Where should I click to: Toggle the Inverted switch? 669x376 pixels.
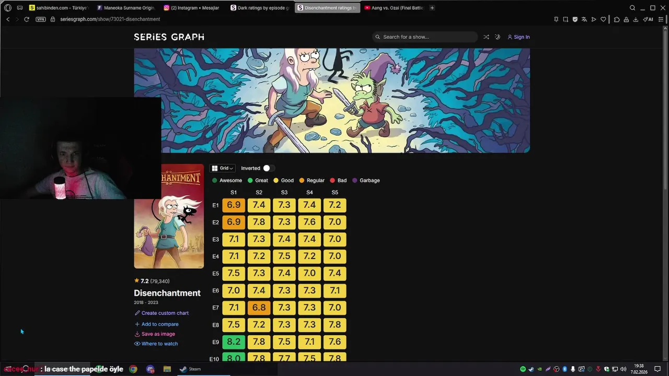tap(269, 168)
